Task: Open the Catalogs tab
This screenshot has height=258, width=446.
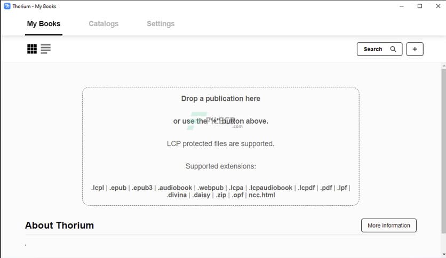Action: [103, 23]
